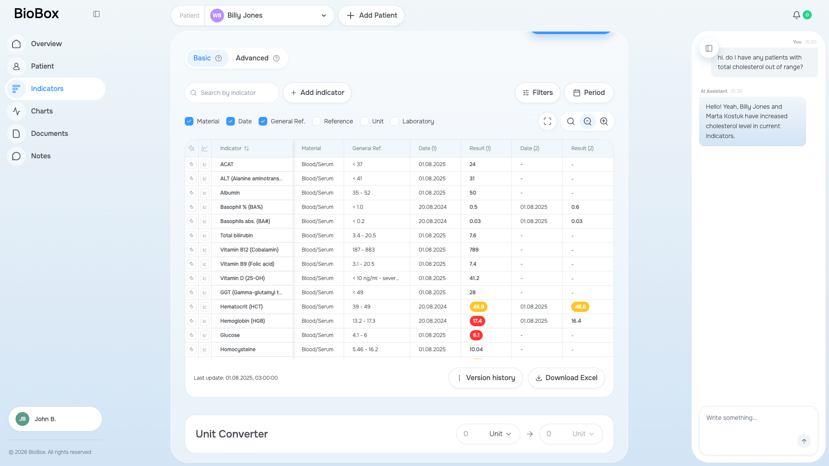
Task: Click the Add Patient button
Action: pos(371,16)
